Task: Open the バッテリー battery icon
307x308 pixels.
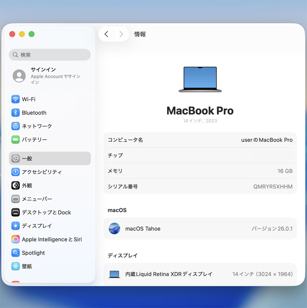Action: click(x=16, y=140)
